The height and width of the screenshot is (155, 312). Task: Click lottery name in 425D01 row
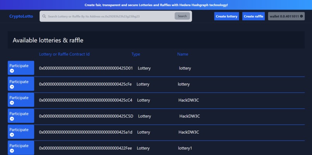tap(185, 68)
